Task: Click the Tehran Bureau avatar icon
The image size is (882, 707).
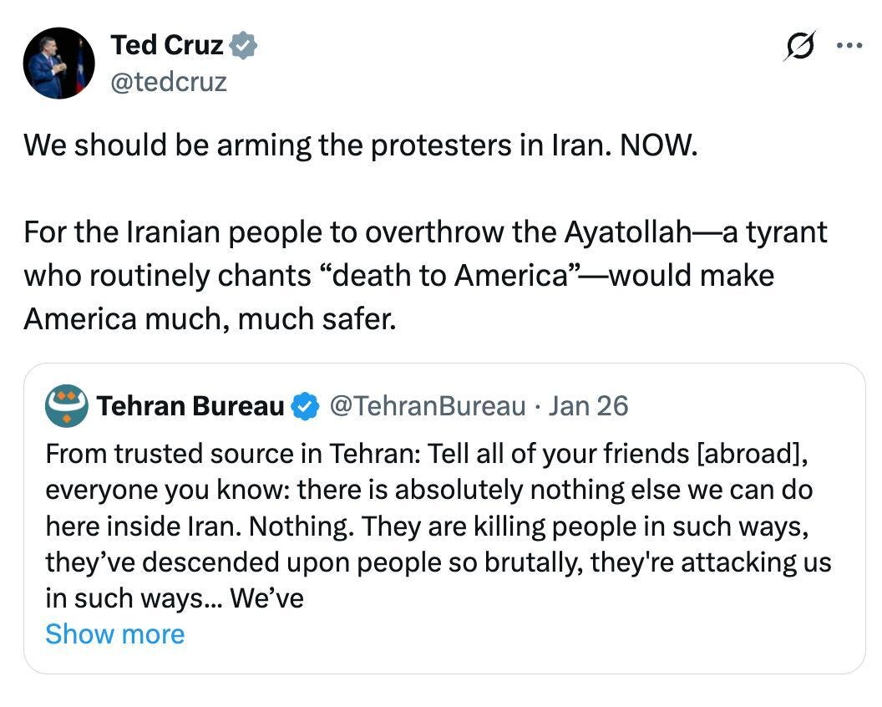Action: 67,406
